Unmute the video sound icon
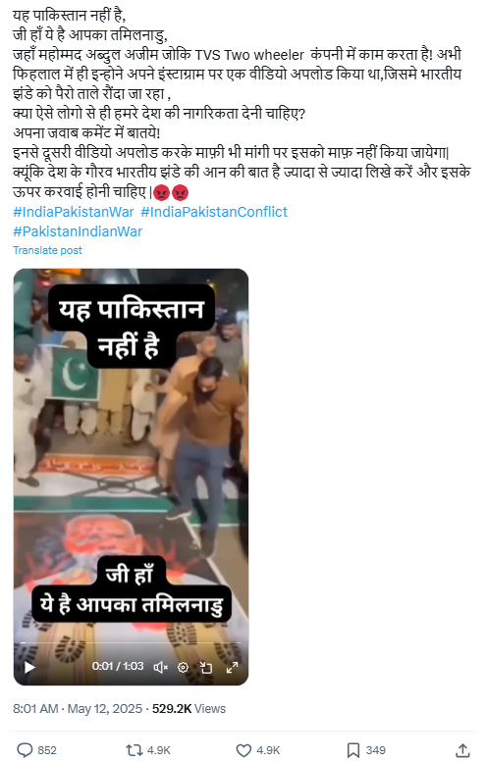Image resolution: width=487 pixels, height=761 pixels. 160,667
